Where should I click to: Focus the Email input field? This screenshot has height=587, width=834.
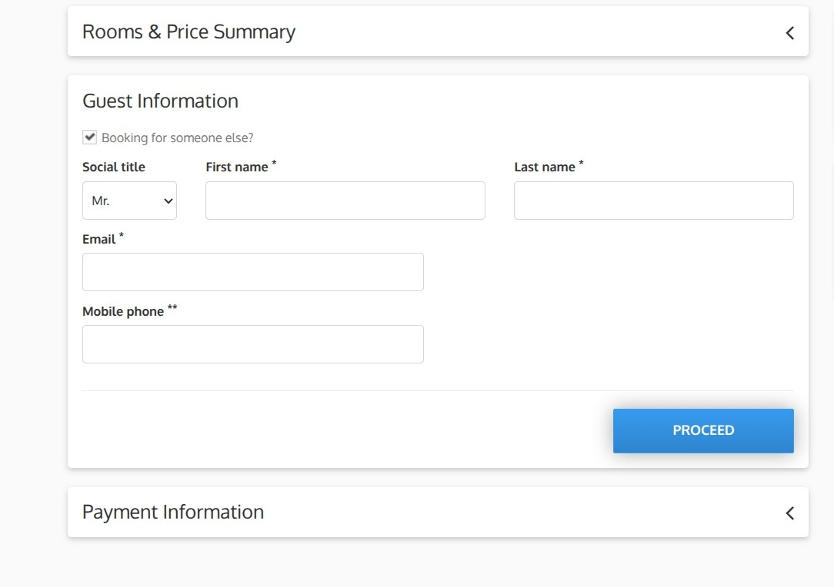[252, 272]
